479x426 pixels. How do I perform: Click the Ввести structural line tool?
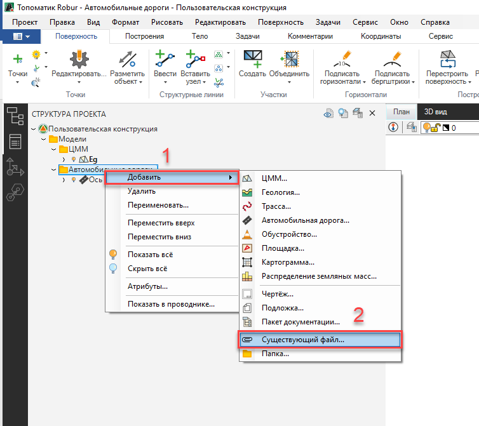(165, 59)
